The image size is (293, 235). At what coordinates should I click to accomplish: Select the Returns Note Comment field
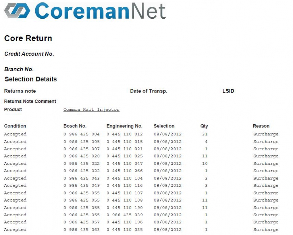click(x=30, y=101)
